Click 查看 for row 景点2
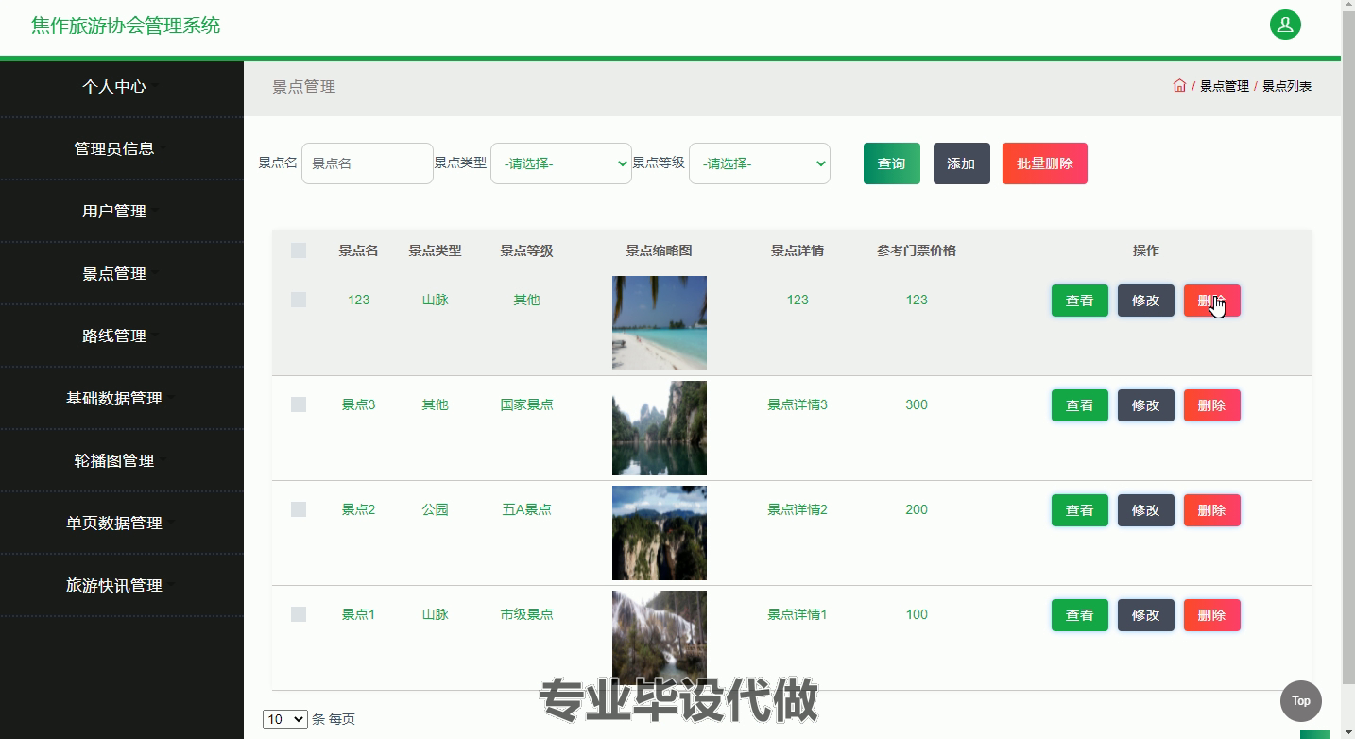Image resolution: width=1355 pixels, height=739 pixels. coord(1080,510)
